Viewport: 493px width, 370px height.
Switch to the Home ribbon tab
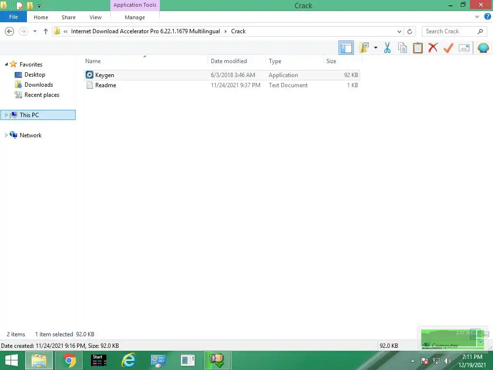[x=41, y=17]
